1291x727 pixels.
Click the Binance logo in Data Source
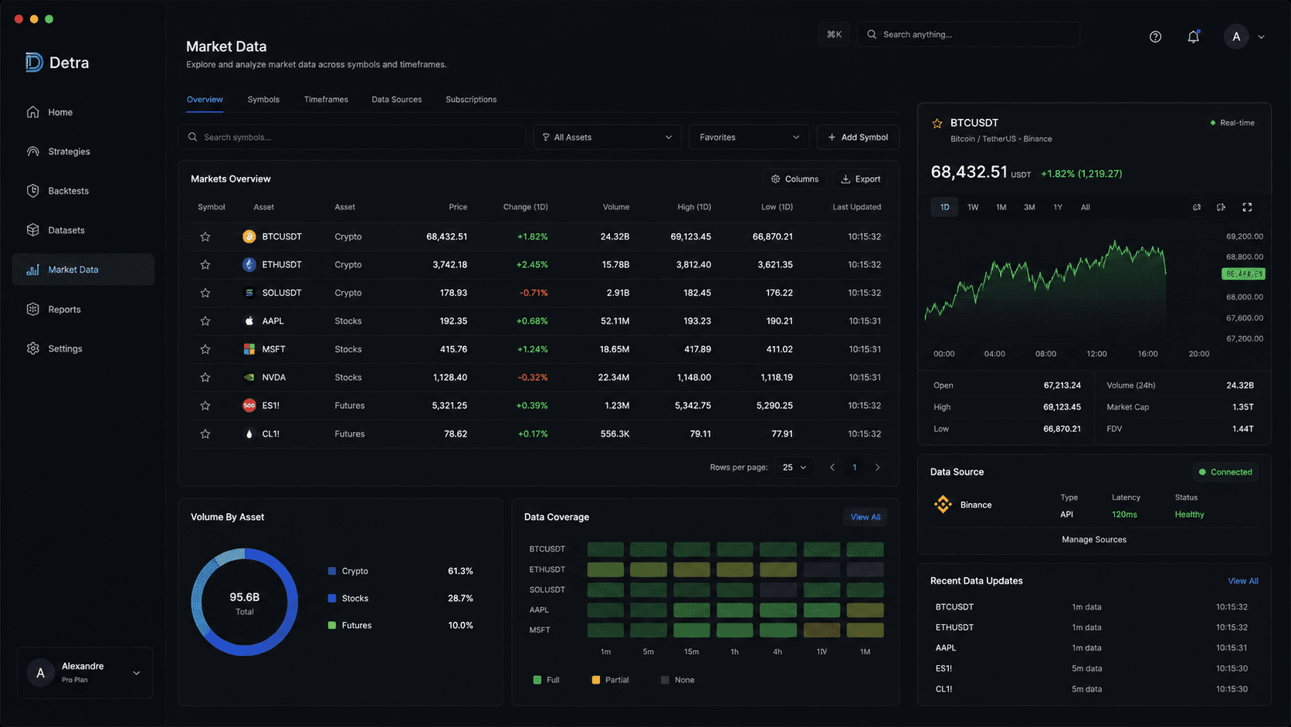(943, 504)
